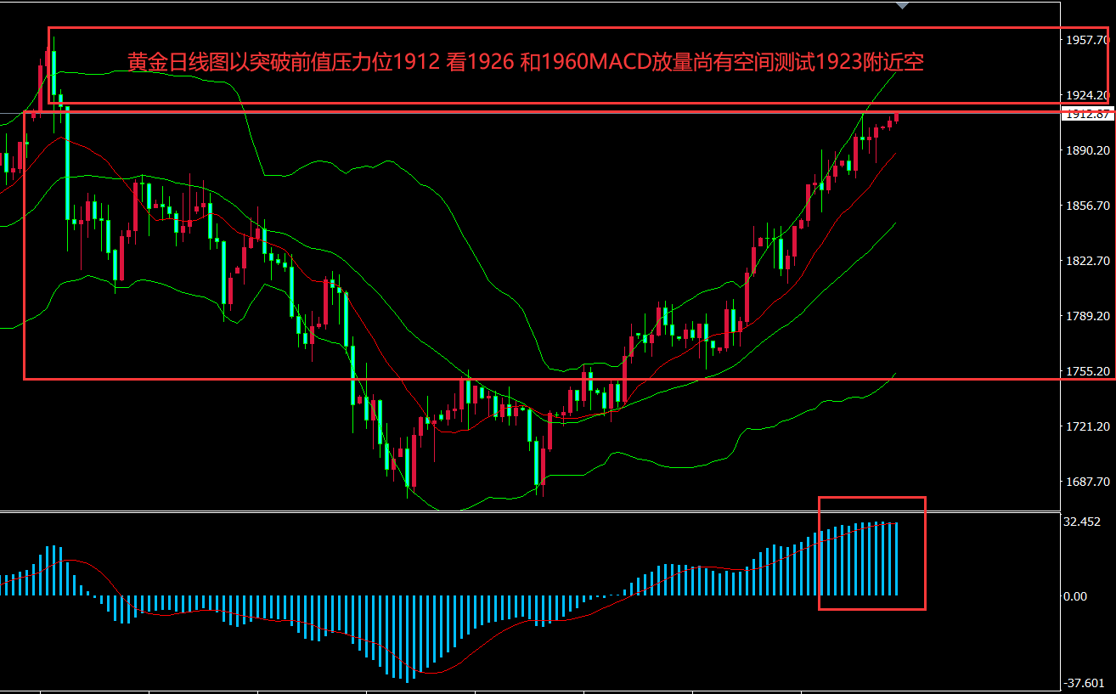This screenshot has height=694, width=1116.
Task: Click the 1890.20 price axis label
Action: [x=1089, y=150]
